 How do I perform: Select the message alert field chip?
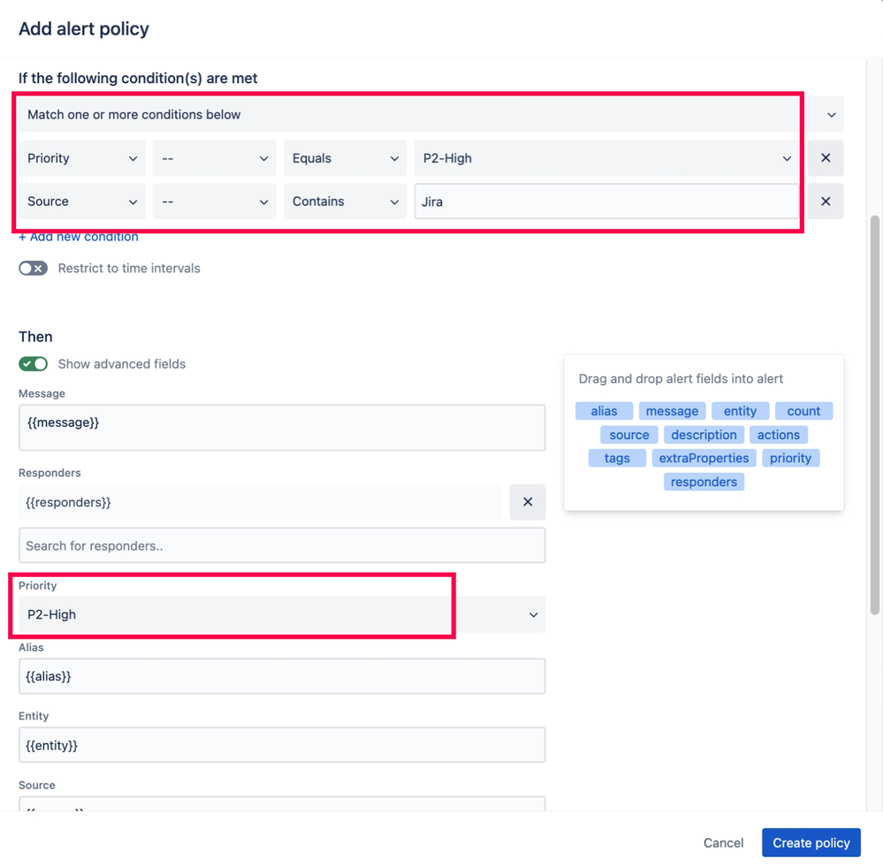point(672,410)
